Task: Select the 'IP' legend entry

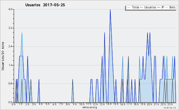Action: tap(161, 7)
